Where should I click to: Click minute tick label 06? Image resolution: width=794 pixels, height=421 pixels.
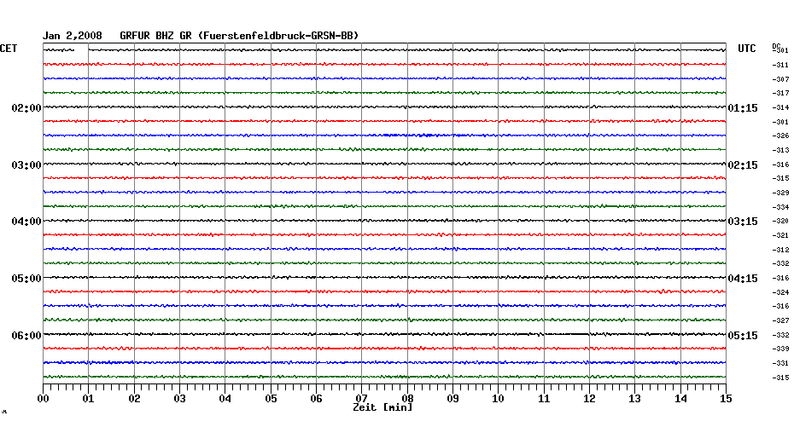(x=317, y=399)
